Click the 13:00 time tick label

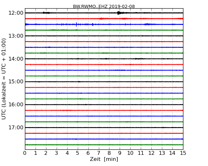click(x=16, y=36)
